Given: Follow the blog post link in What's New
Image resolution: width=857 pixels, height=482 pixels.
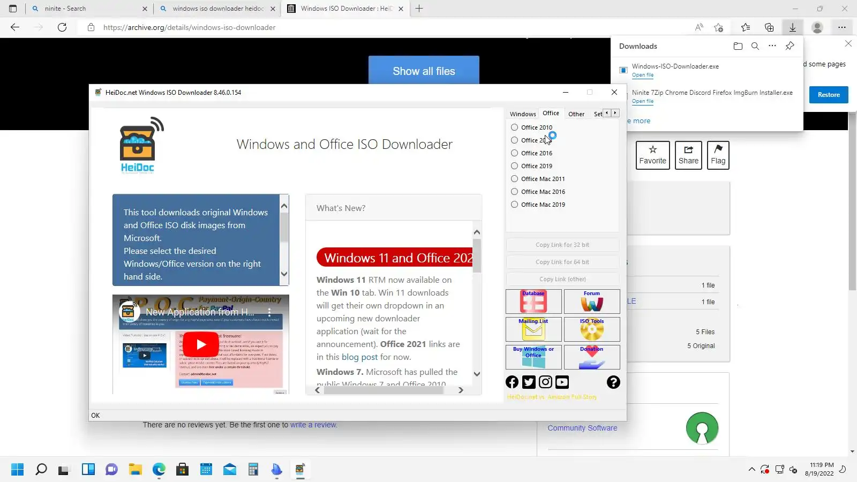Looking at the screenshot, I should tap(360, 357).
